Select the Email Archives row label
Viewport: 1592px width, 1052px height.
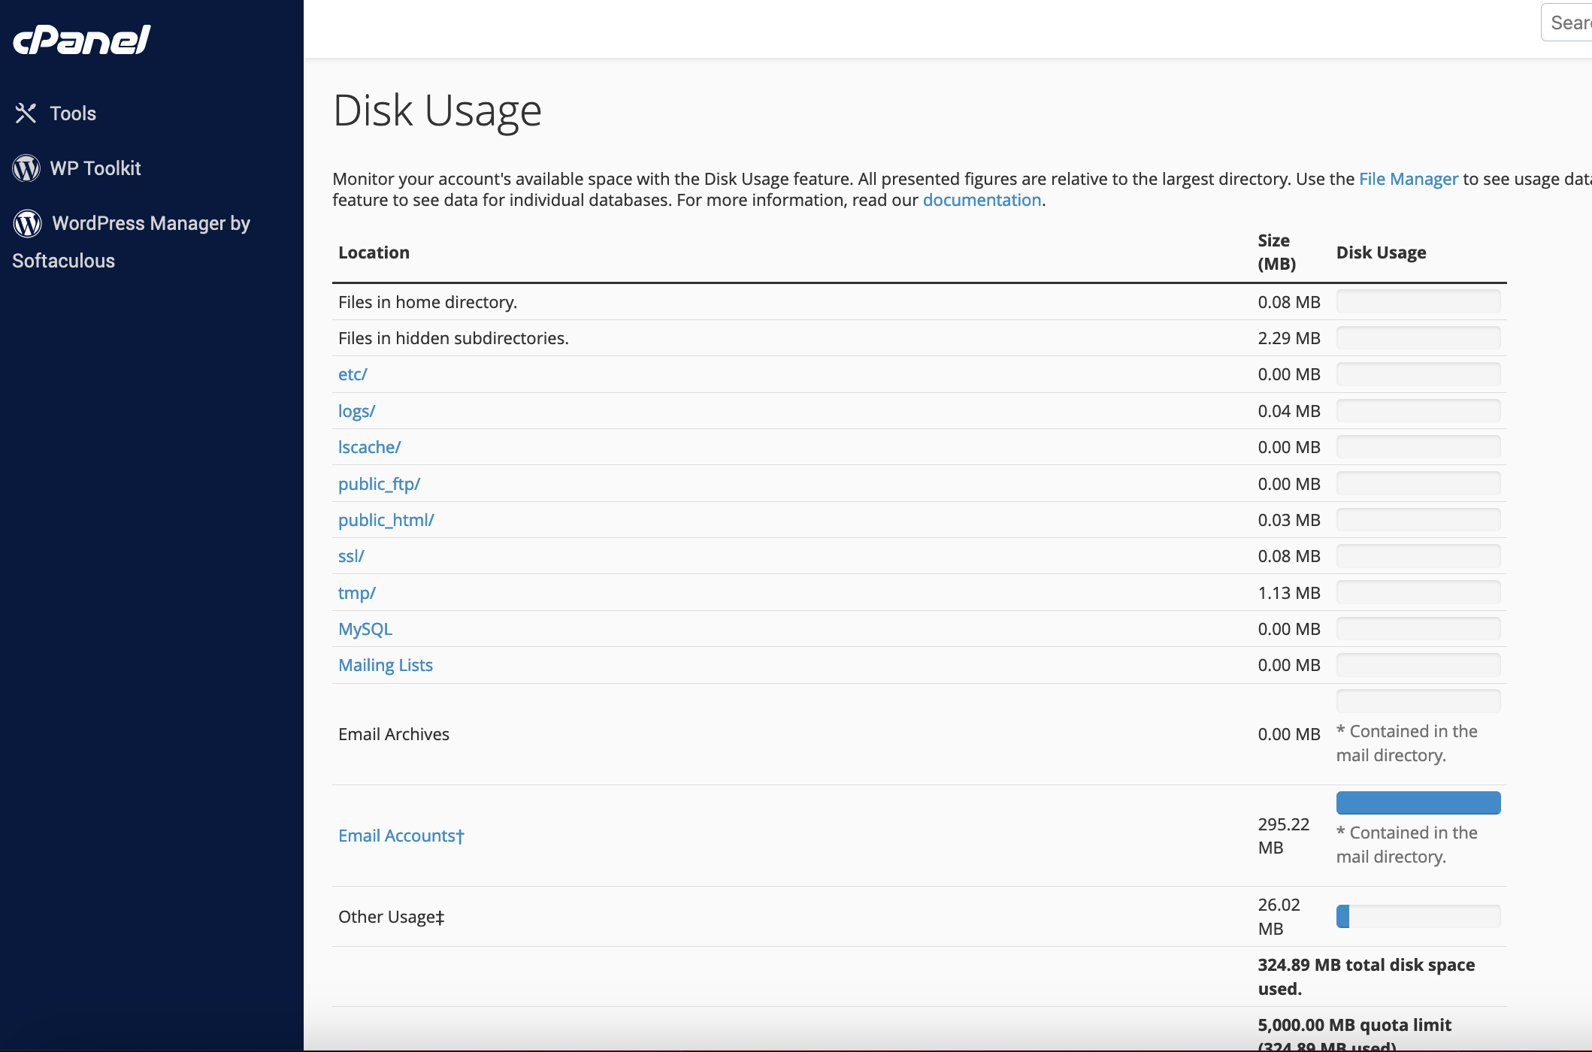point(394,734)
